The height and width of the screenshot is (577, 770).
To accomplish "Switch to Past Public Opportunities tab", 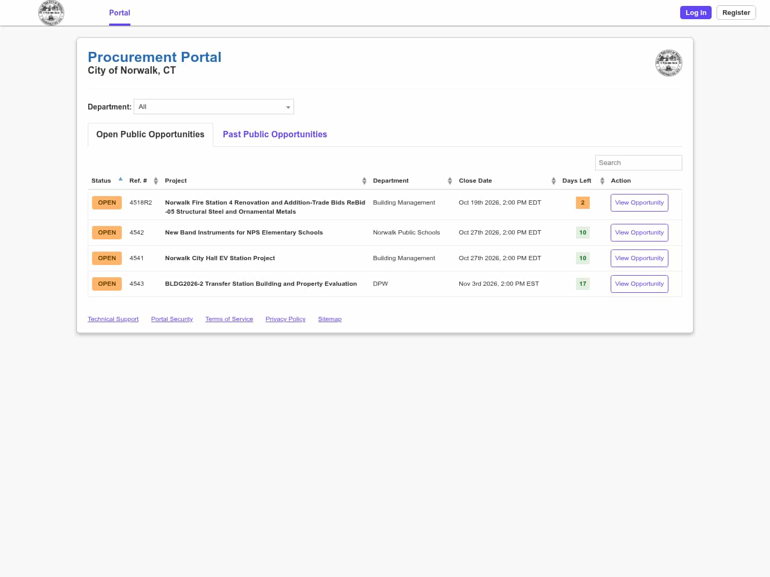I will pos(275,135).
